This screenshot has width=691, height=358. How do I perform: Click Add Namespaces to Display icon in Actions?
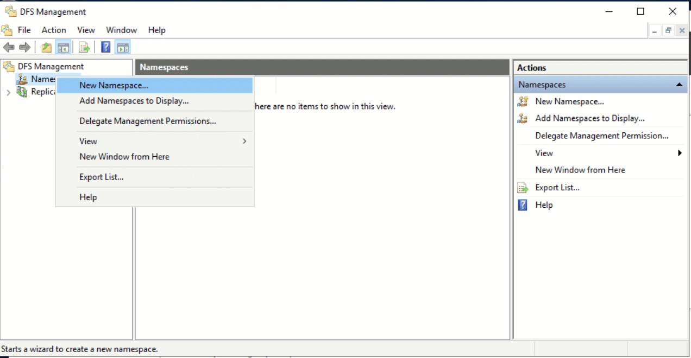pos(523,118)
